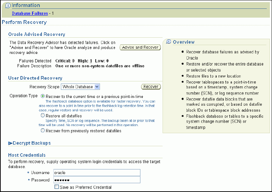The image size is (272, 192).
Task: Click the Oracle Advised Recovery heading
Action: (x=37, y=35)
